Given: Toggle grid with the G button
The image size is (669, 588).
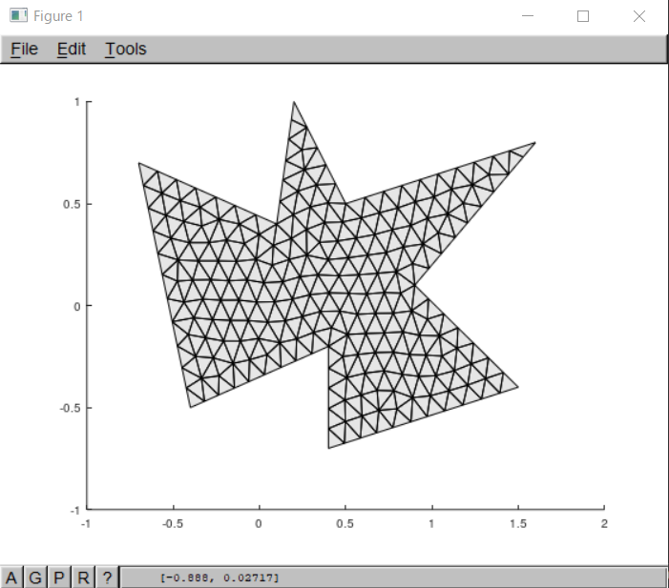Looking at the screenshot, I should tap(35, 578).
